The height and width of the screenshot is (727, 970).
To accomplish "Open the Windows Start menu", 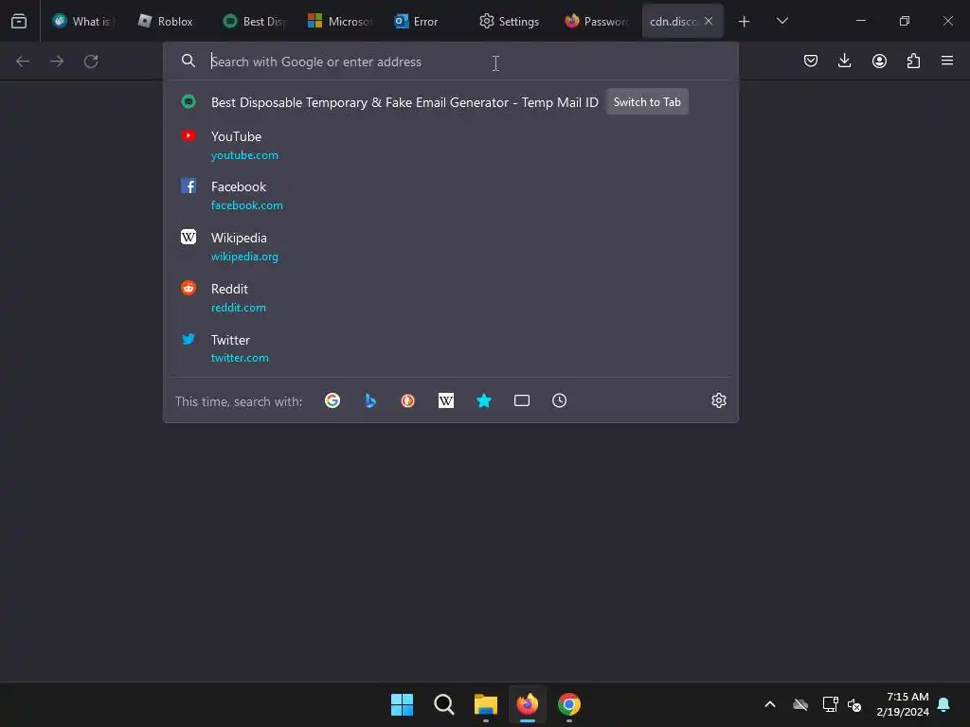I will click(x=402, y=704).
